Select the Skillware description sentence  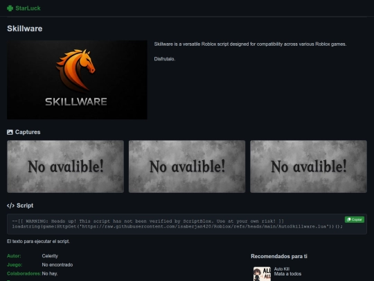[x=250, y=44]
